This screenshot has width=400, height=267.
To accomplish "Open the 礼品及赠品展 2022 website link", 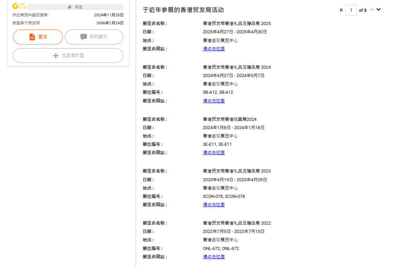I will pos(214,257).
